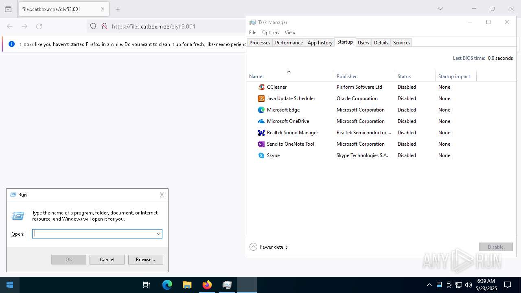Click the CCleaner startup icon

point(261,87)
